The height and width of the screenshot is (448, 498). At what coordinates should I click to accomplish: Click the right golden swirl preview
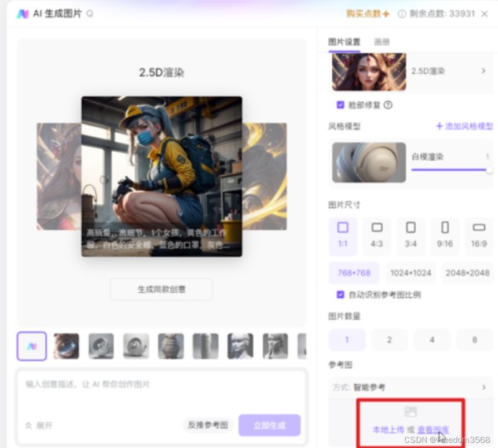[x=264, y=176]
